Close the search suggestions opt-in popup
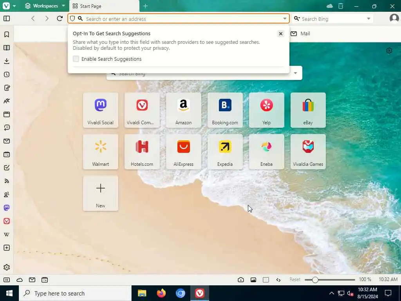This screenshot has height=301, width=401. 280,34
